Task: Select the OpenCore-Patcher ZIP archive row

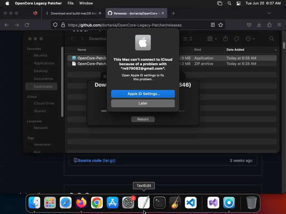Action: (x=172, y=64)
